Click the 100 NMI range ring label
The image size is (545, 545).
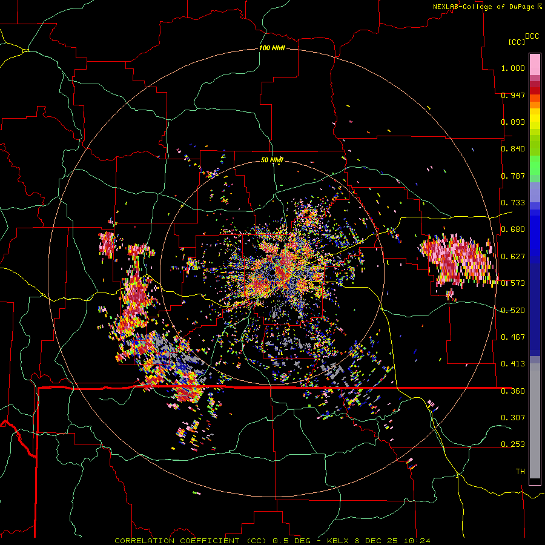point(272,48)
